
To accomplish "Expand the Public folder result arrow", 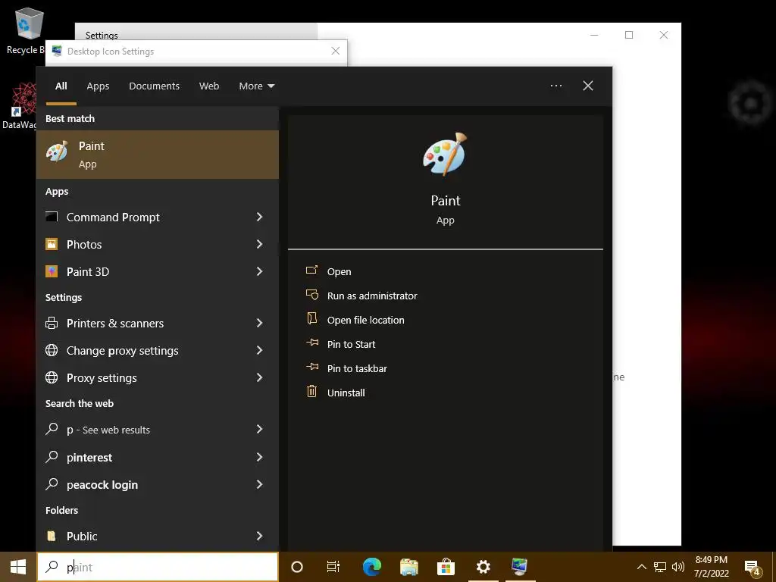I will (x=259, y=536).
